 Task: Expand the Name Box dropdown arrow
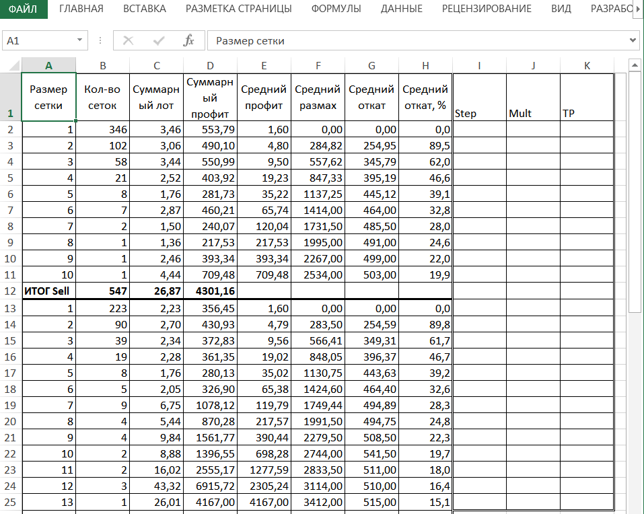(x=79, y=40)
